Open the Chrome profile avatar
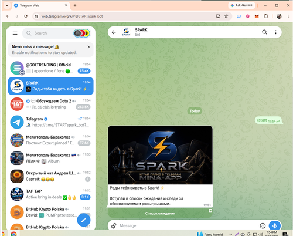The height and width of the screenshot is (236, 293). pyautogui.click(x=279, y=16)
